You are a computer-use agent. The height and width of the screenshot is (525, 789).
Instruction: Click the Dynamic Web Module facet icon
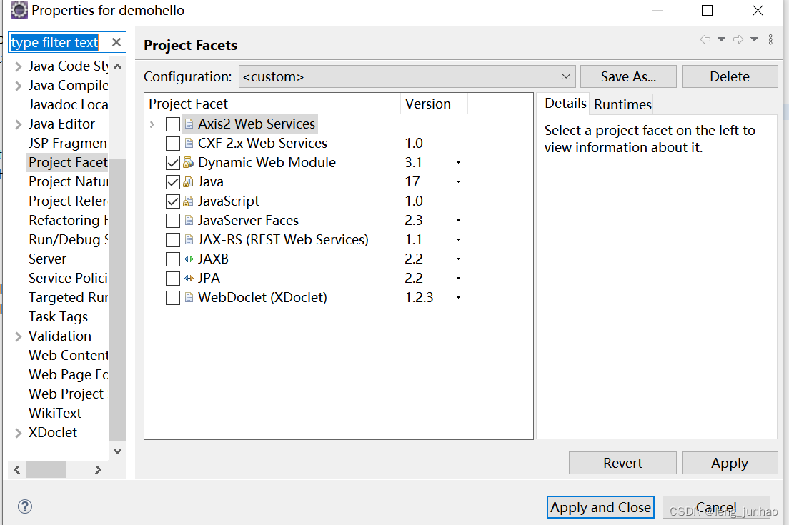pos(187,162)
